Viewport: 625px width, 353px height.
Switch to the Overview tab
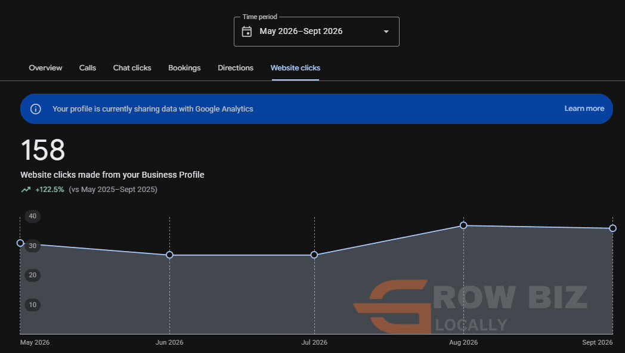pyautogui.click(x=45, y=68)
